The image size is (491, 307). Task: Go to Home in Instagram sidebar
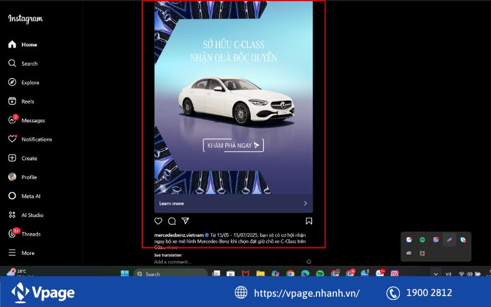(x=22, y=44)
